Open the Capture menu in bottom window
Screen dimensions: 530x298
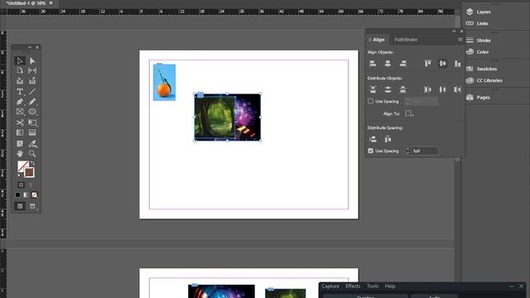click(x=330, y=286)
